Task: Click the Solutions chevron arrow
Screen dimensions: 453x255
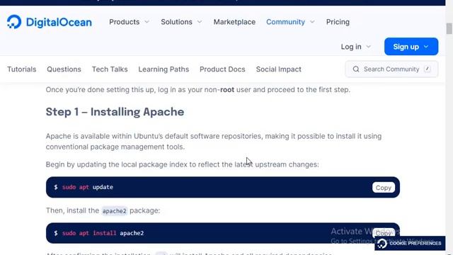Action: pyautogui.click(x=200, y=22)
